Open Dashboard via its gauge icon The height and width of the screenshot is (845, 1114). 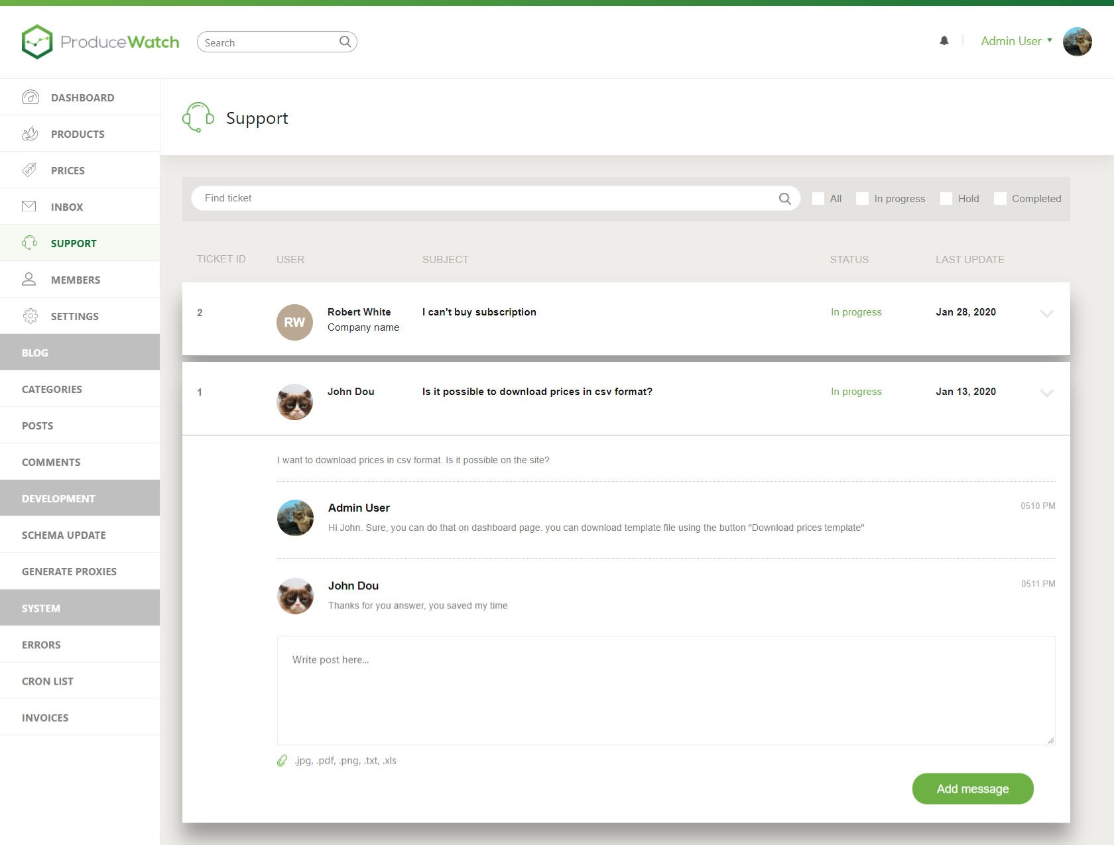tap(30, 97)
